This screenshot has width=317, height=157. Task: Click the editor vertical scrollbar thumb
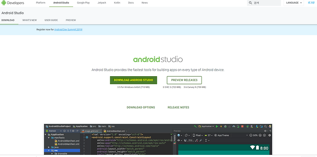172,138
